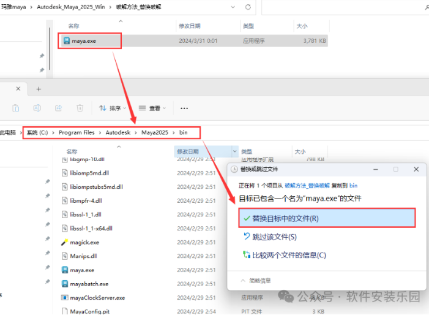Click the 破解方法_替换破解 source link in dialog

pos(307,186)
